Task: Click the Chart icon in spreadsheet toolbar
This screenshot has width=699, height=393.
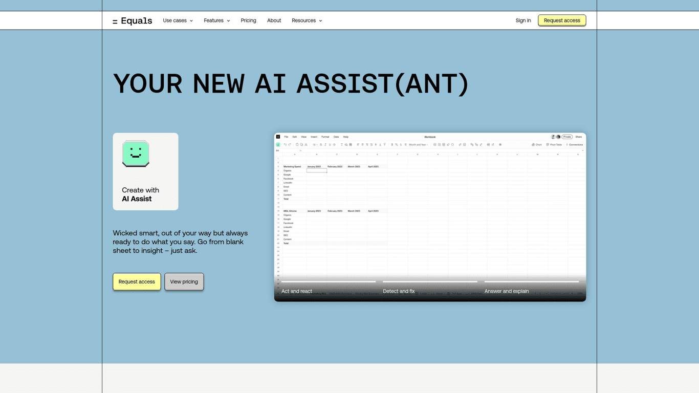Action: [x=536, y=145]
